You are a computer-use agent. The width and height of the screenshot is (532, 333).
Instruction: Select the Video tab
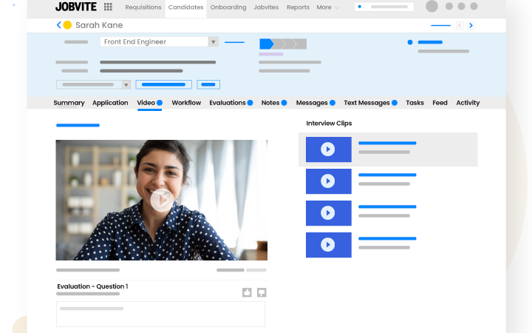click(x=149, y=103)
